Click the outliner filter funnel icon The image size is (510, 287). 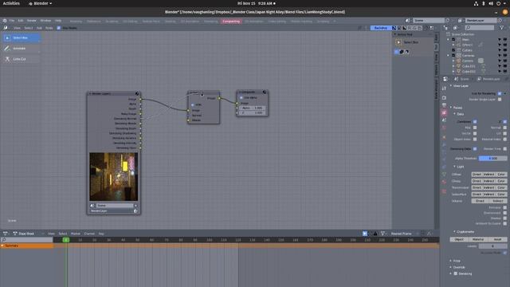(501, 28)
